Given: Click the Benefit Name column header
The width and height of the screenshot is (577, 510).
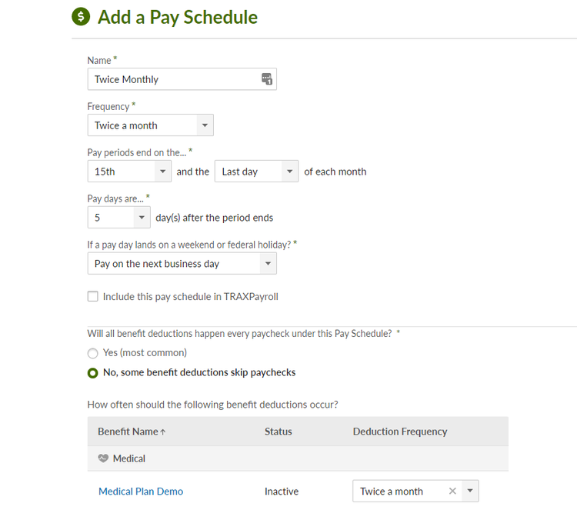Looking at the screenshot, I should pos(128,432).
